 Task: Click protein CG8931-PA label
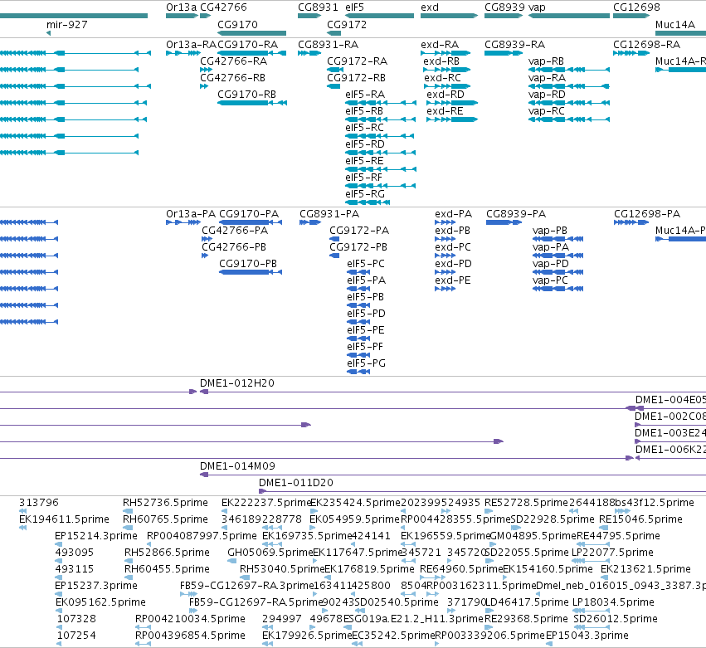329,214
